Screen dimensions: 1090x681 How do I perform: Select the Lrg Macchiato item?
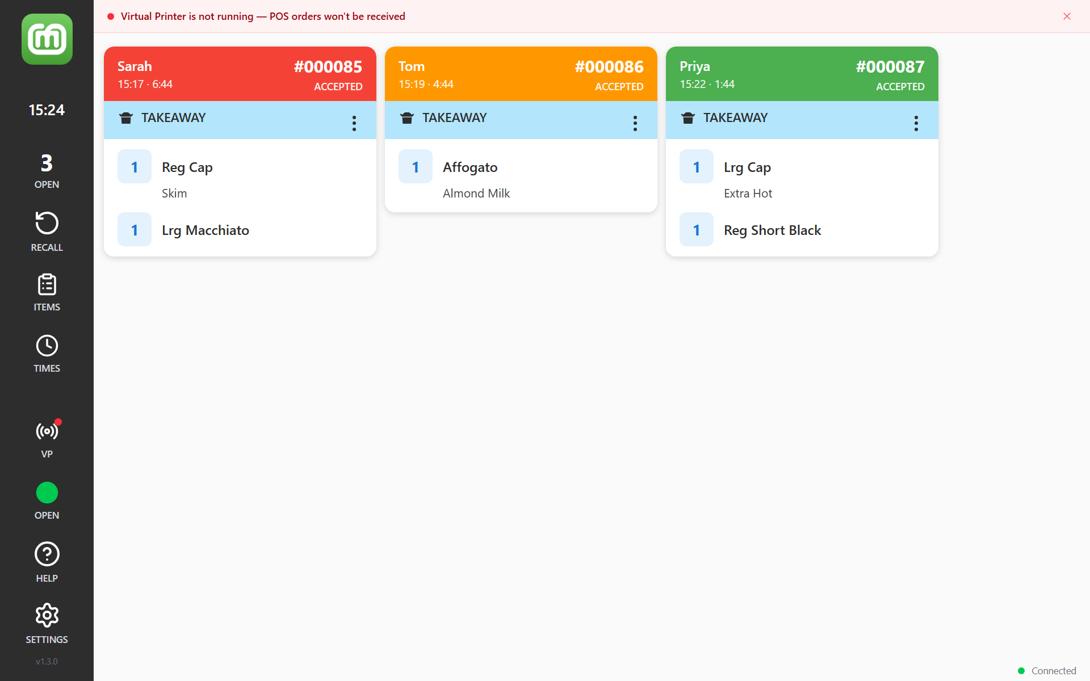tap(206, 230)
